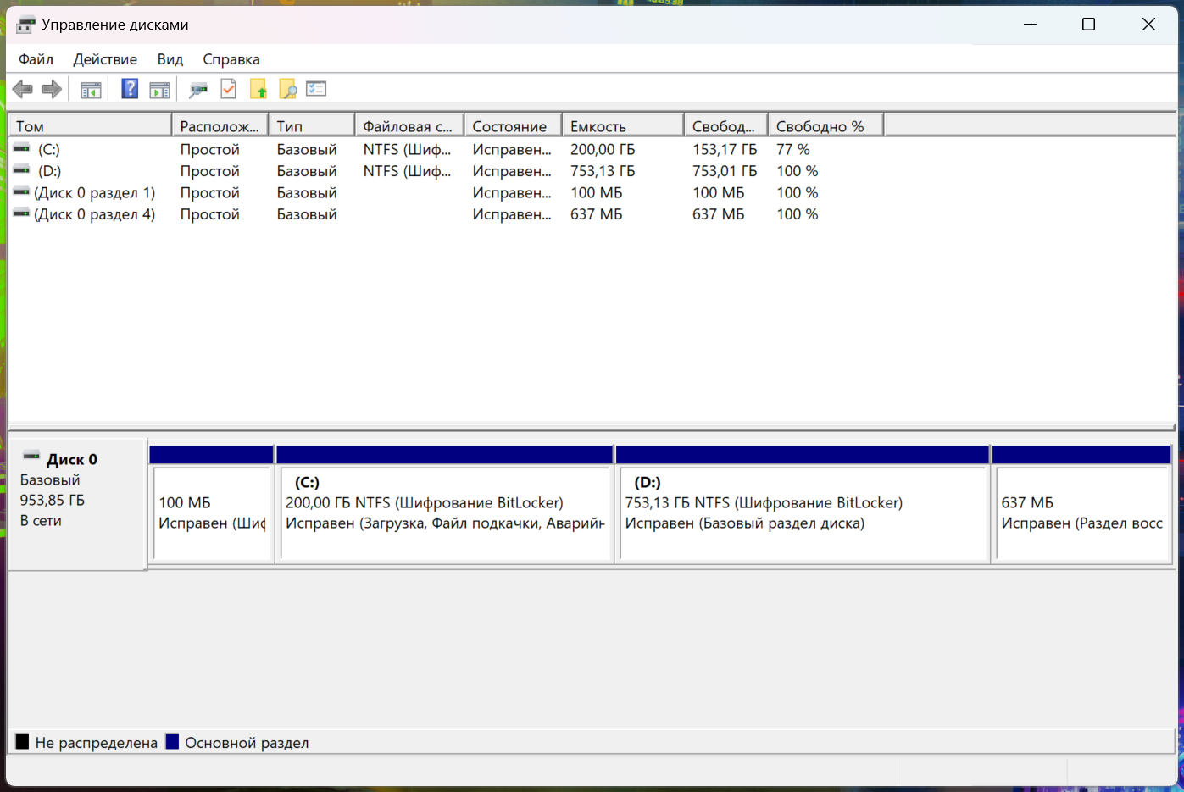This screenshot has width=1184, height=792.
Task: Click the document-with-checkmark toolbar icon
Action: click(x=228, y=89)
